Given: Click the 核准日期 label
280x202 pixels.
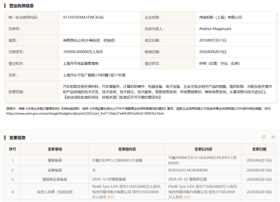Looking at the screenshot, I should [x=153, y=52].
